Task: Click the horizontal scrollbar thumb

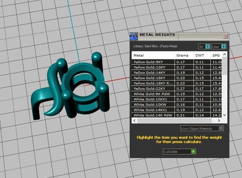Action: [175, 120]
